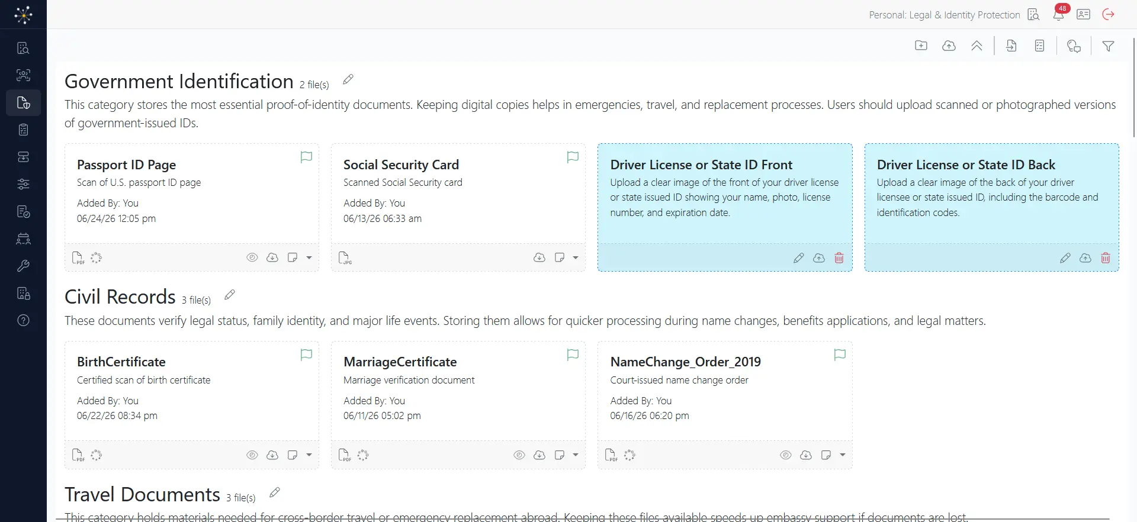Open the notifications bell with 48 badge

[1058, 14]
